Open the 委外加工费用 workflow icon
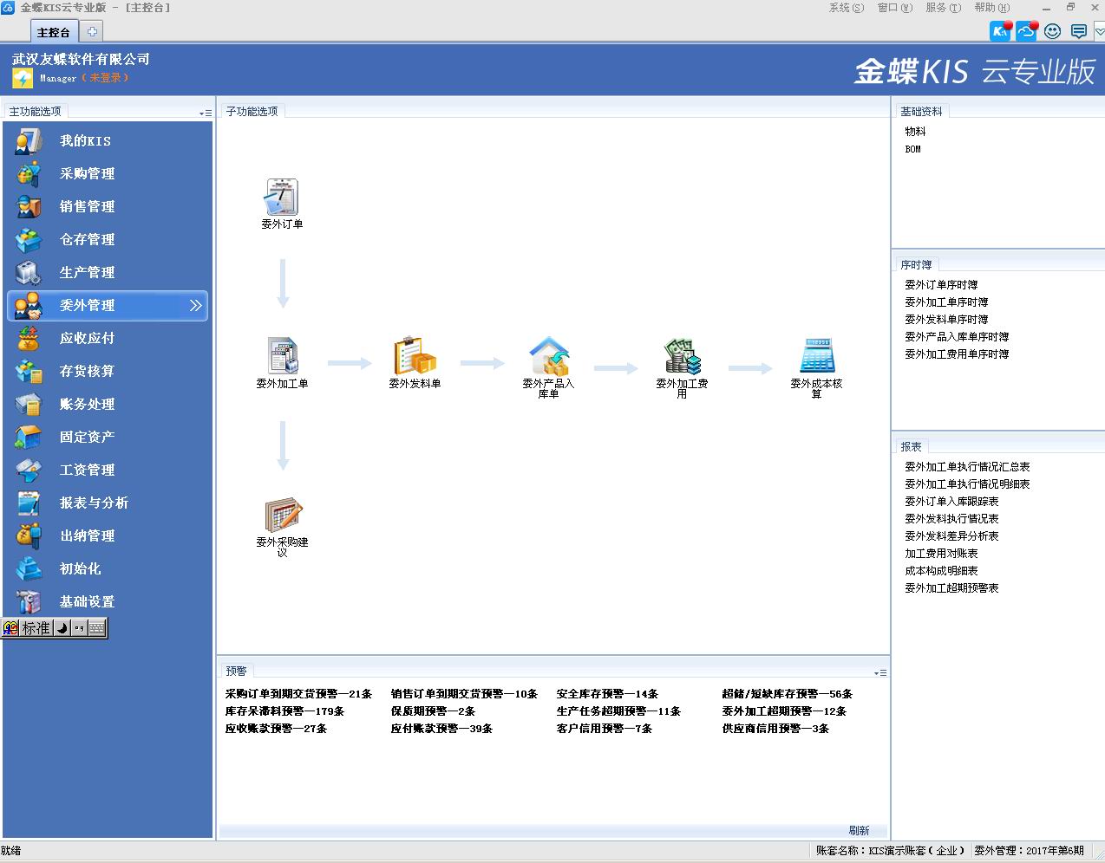This screenshot has width=1105, height=863. [683, 356]
